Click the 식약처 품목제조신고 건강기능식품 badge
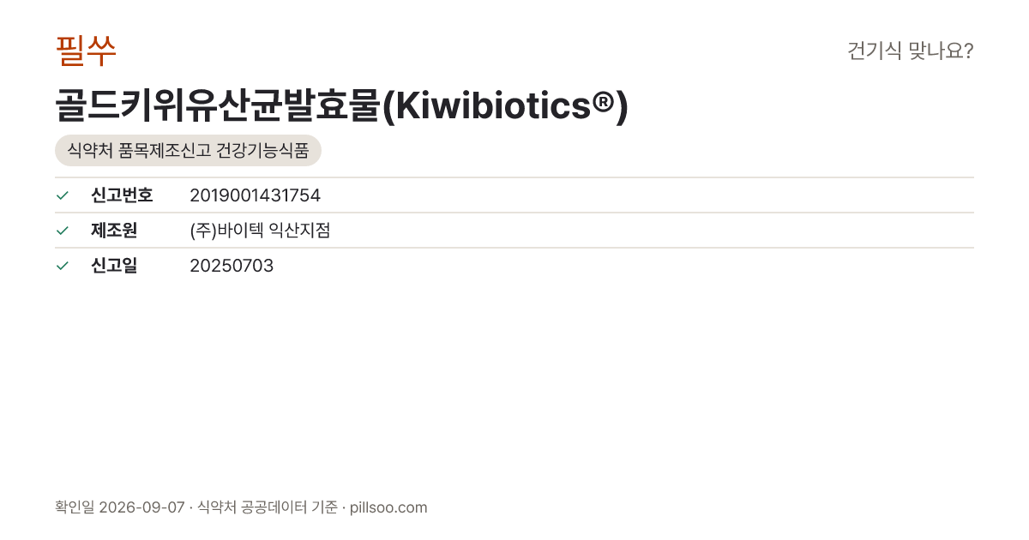This screenshot has height=540, width=1029. click(188, 151)
